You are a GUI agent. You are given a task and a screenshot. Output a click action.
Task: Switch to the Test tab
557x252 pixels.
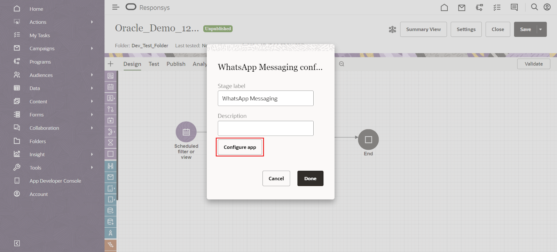[154, 64]
